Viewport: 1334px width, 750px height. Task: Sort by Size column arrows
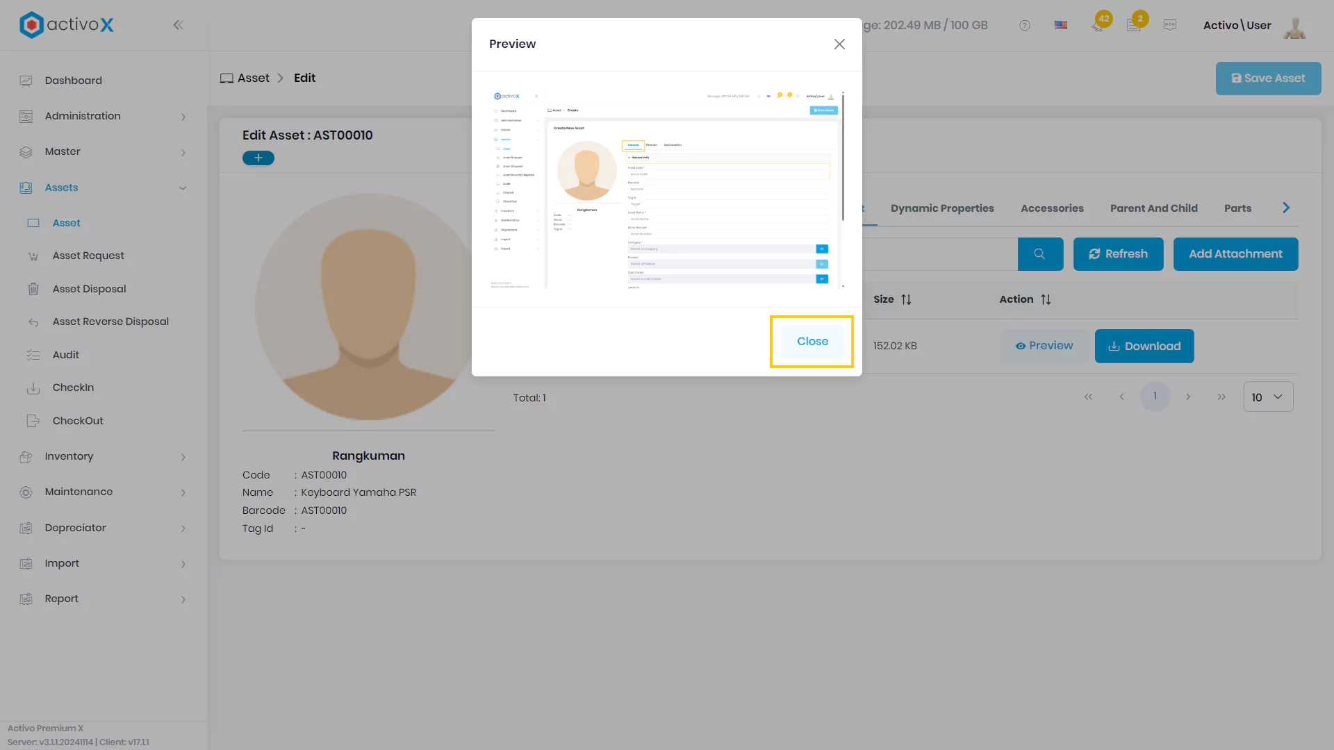(x=906, y=300)
